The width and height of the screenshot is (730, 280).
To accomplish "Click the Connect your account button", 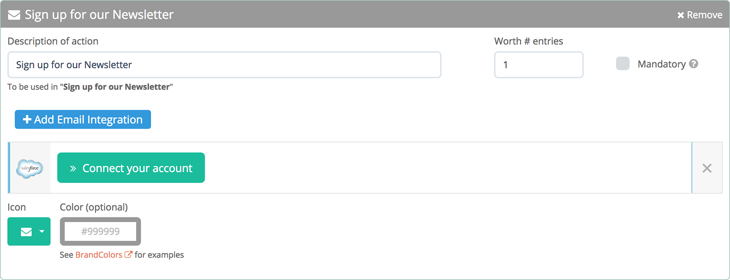I will pyautogui.click(x=131, y=168).
